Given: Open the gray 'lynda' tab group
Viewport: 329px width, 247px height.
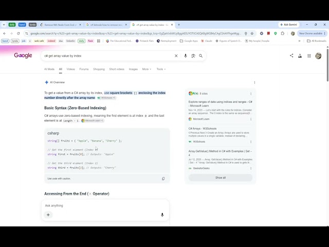Looking at the screenshot, I should pyautogui.click(x=32, y=25).
